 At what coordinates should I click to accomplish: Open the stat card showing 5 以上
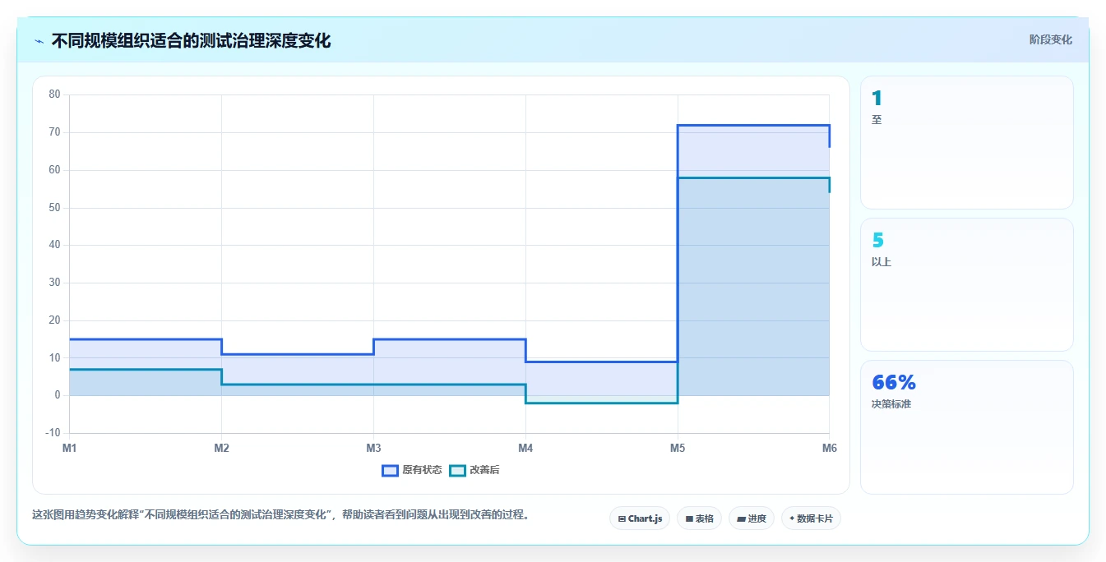coord(967,284)
